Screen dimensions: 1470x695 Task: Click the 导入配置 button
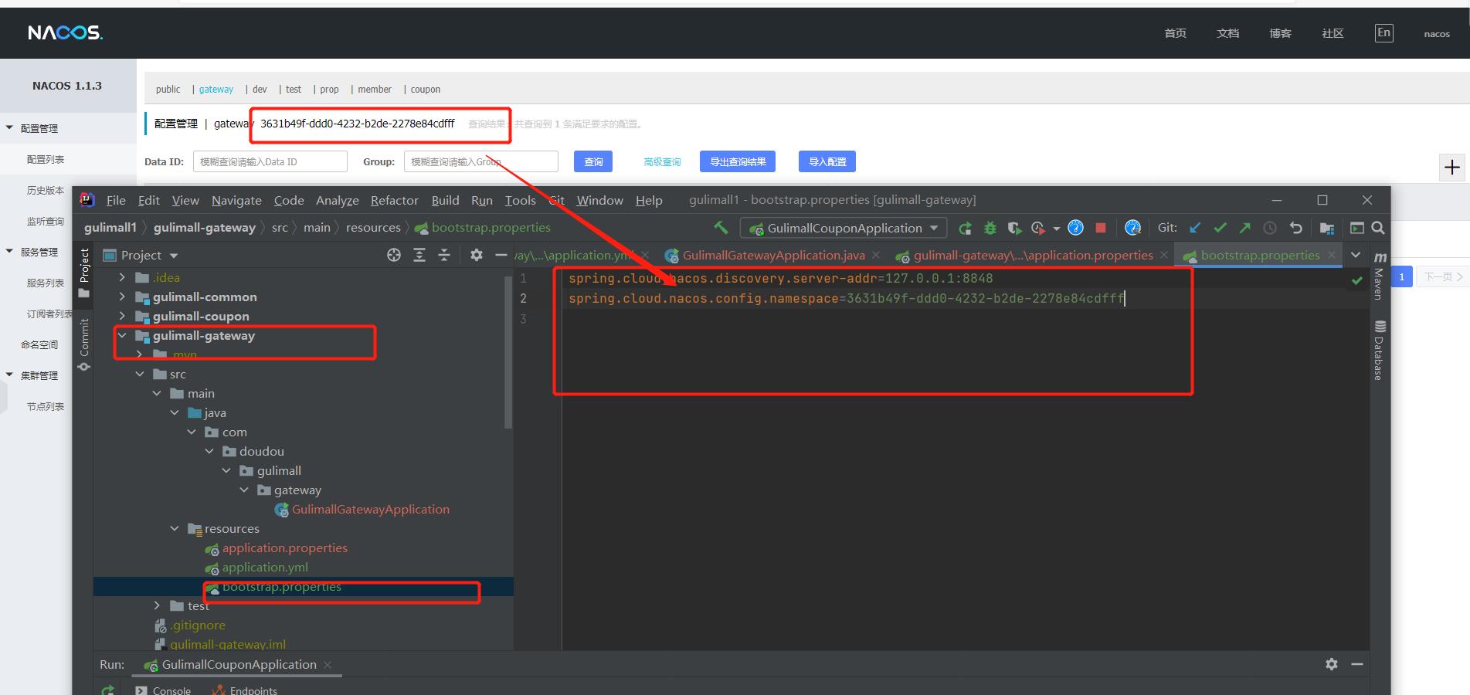[x=827, y=161]
